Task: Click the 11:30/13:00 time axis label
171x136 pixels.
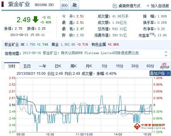Action: [84, 134]
